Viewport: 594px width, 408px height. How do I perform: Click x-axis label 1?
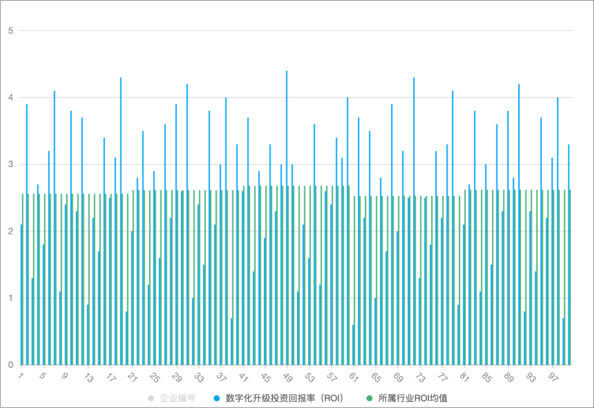(21, 376)
